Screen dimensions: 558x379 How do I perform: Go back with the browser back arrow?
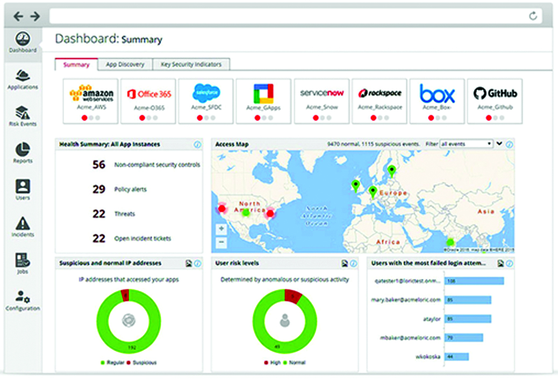pos(18,16)
